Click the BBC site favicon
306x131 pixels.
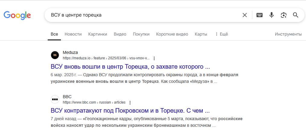pos(55,99)
